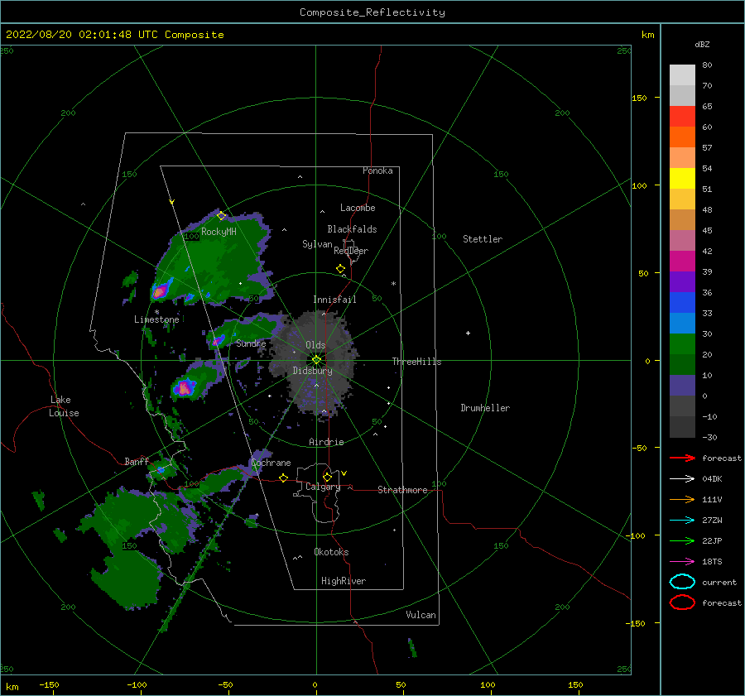Click the Lake Louise label

click(x=64, y=406)
